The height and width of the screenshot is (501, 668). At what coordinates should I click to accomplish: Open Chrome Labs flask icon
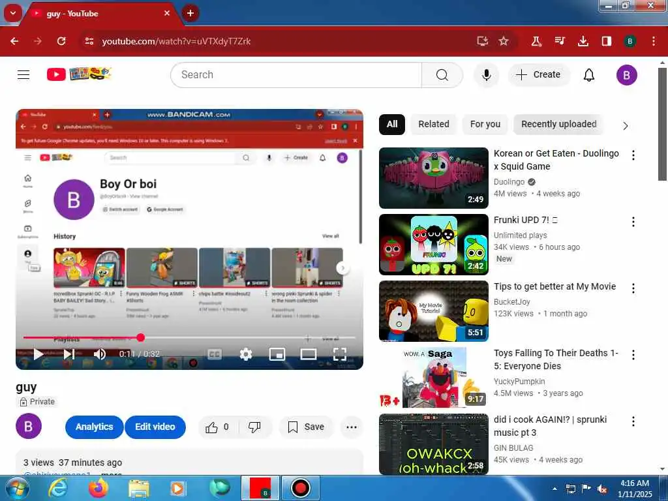pos(536,41)
